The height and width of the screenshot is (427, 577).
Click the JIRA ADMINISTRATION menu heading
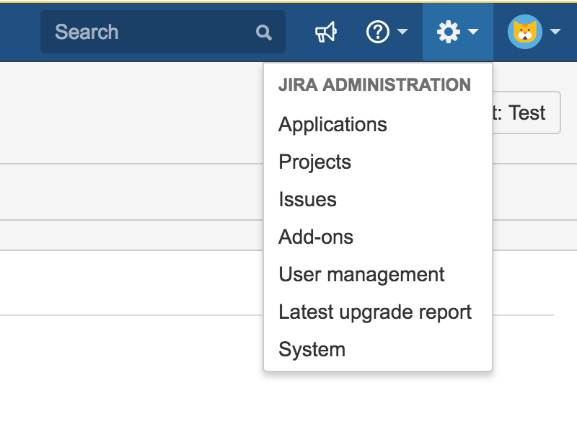point(374,85)
